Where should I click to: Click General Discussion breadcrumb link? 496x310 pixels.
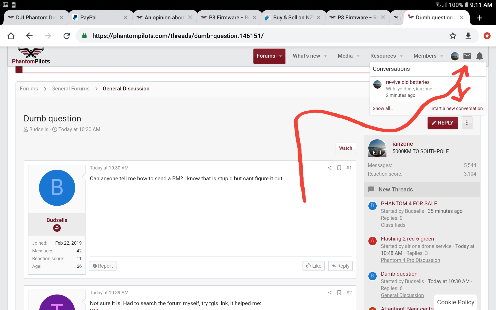pyautogui.click(x=126, y=89)
